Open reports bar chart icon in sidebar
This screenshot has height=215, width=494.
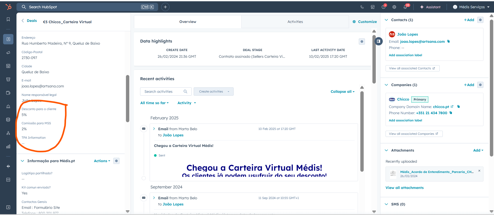8,146
